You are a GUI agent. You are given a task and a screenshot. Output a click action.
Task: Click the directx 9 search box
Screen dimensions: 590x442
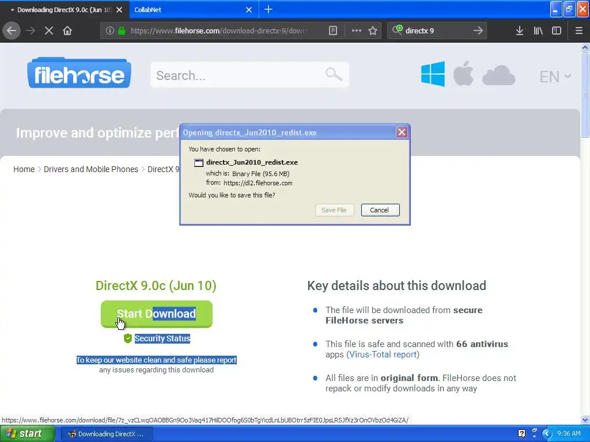click(x=437, y=31)
